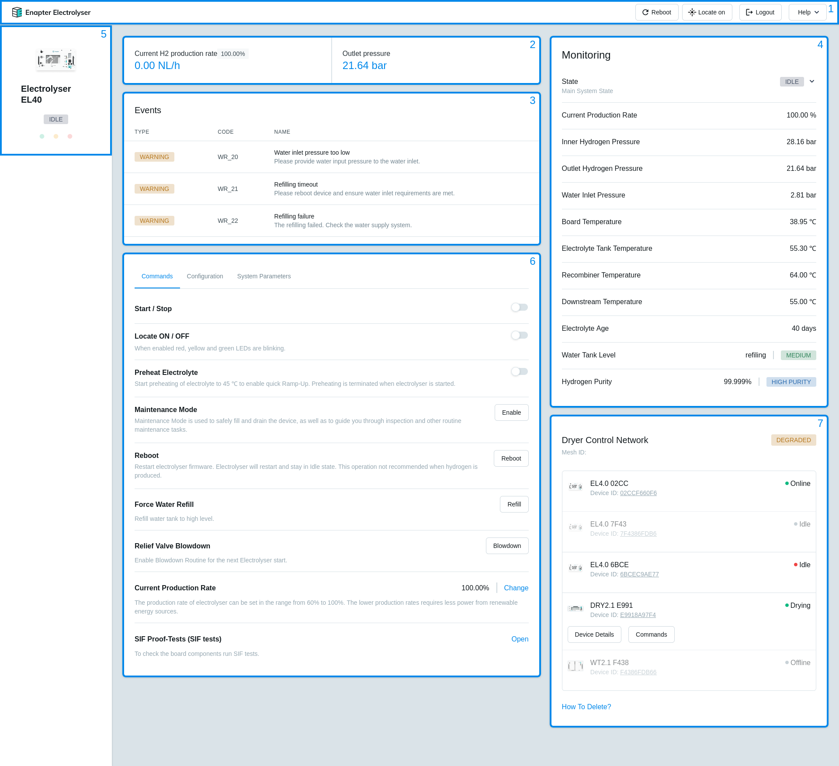The image size is (839, 766).
Task: Click the Locate on icon in the header
Action: 692,12
